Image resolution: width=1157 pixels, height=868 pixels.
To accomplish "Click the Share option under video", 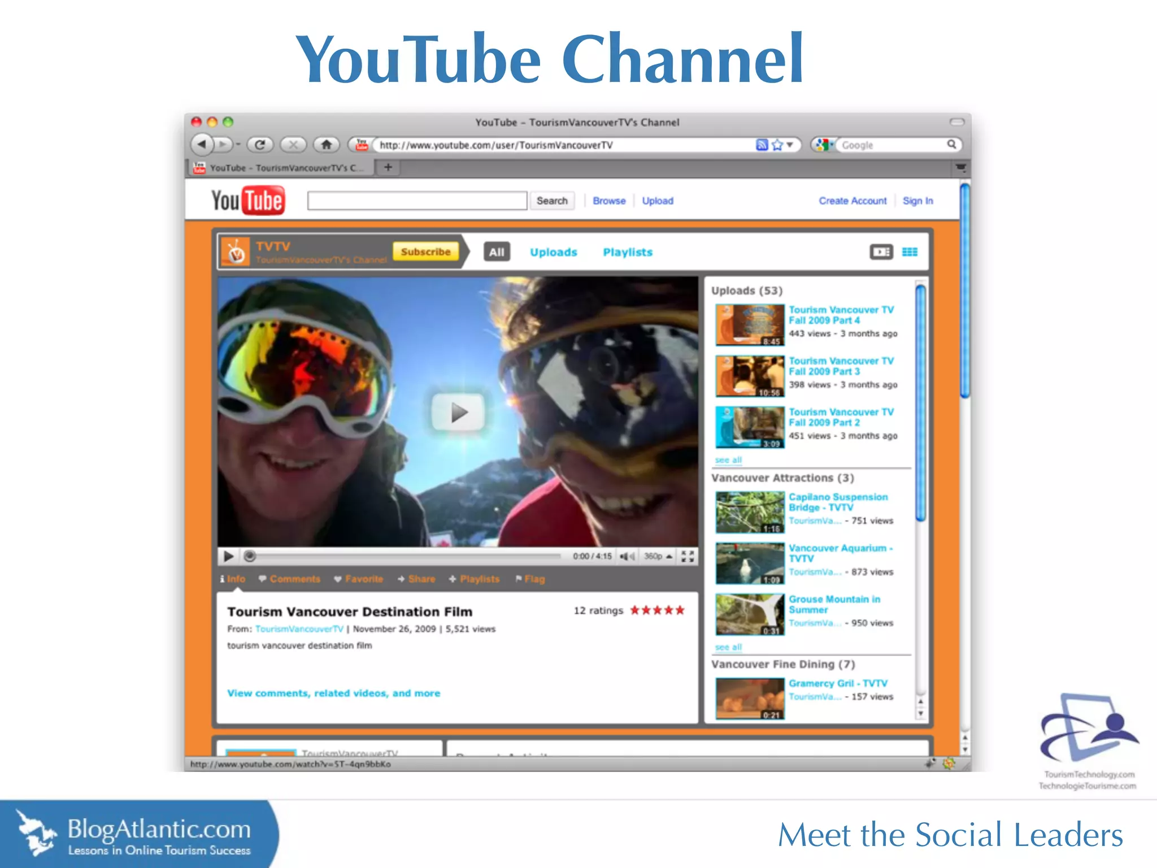I will [x=416, y=579].
